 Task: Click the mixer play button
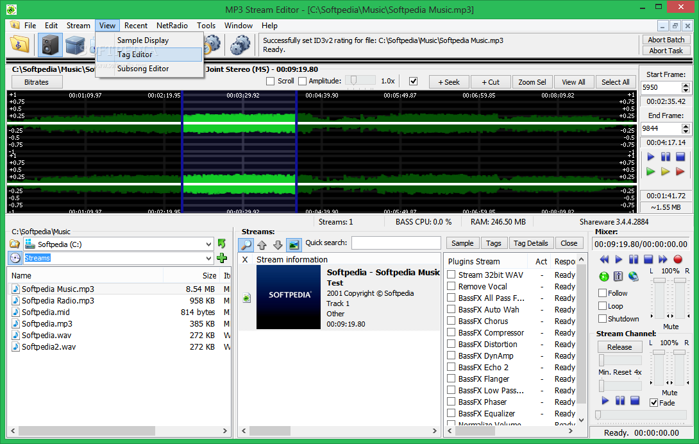619,259
